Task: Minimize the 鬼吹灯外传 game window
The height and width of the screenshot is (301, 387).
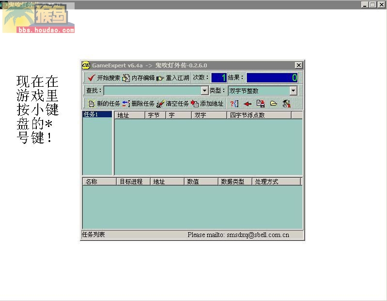Action: [365, 4]
